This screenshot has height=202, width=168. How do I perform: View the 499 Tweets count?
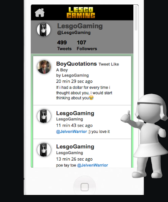[64, 45]
